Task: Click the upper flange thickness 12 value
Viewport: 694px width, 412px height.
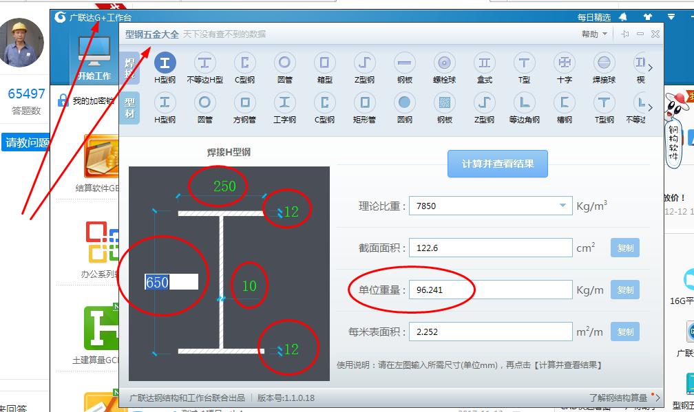Action: pyautogui.click(x=291, y=212)
